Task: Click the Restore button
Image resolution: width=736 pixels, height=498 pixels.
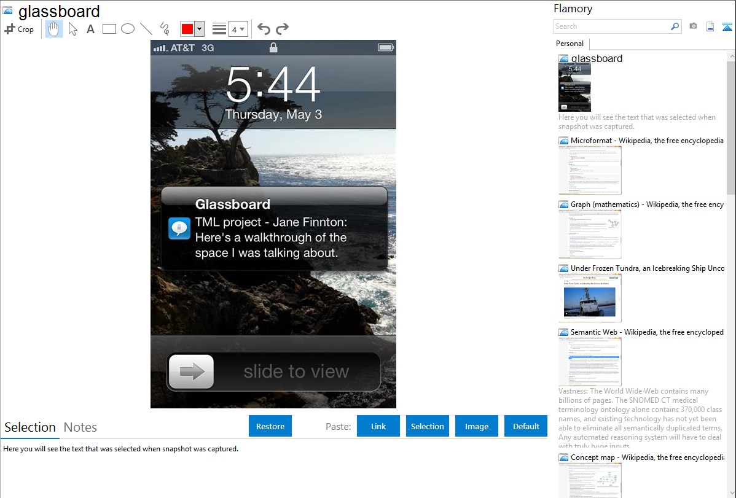Action: (270, 426)
